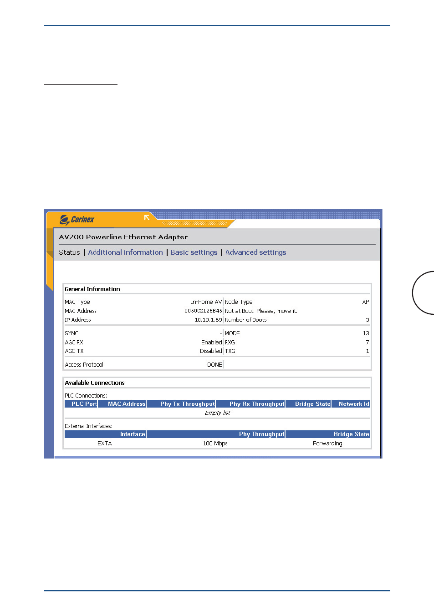Screen dimensions: 434x615
Task: Click the white arrow icon beside the logo
Action: [x=147, y=217]
